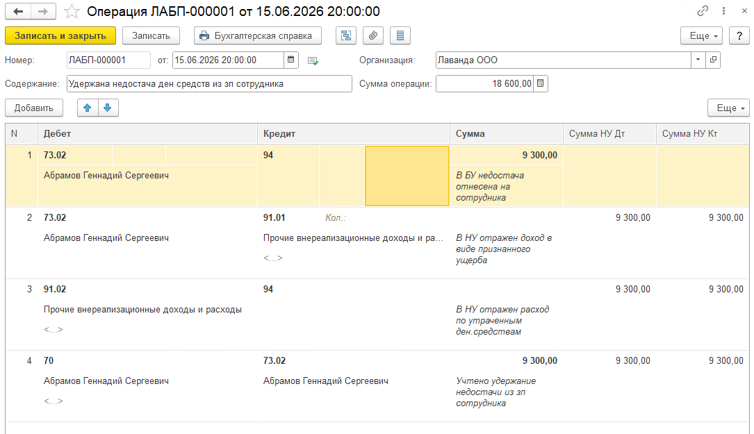Open calculator for Сумма операции
Screen dimensions: 754x434
pos(541,83)
